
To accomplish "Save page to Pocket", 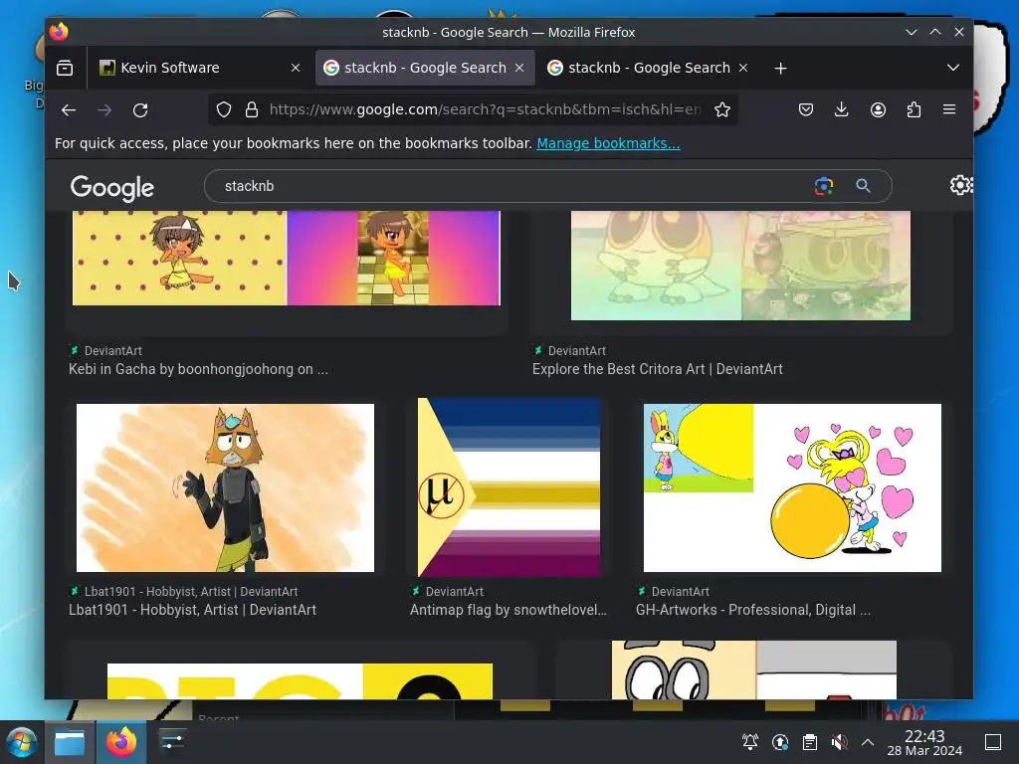I will pyautogui.click(x=806, y=109).
